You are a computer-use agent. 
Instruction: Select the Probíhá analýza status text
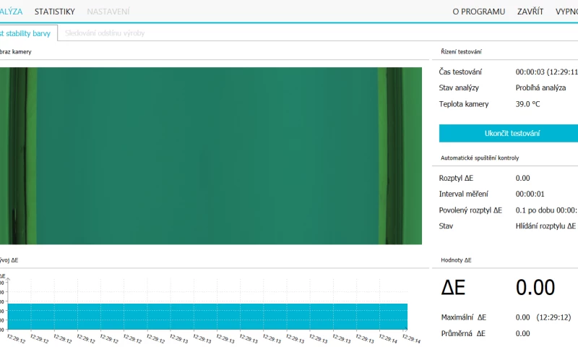tap(540, 88)
